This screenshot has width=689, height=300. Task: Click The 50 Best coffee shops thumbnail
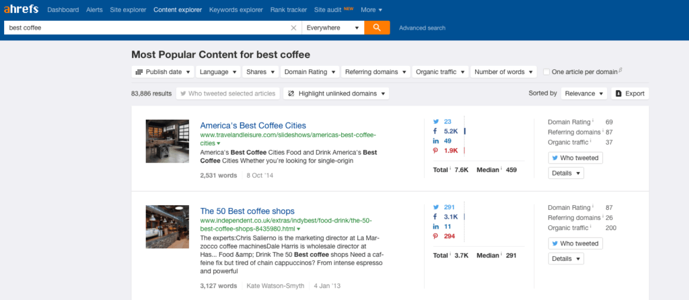(168, 227)
